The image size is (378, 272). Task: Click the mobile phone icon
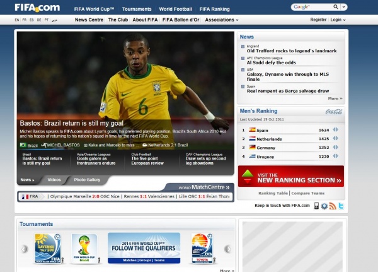point(316,206)
